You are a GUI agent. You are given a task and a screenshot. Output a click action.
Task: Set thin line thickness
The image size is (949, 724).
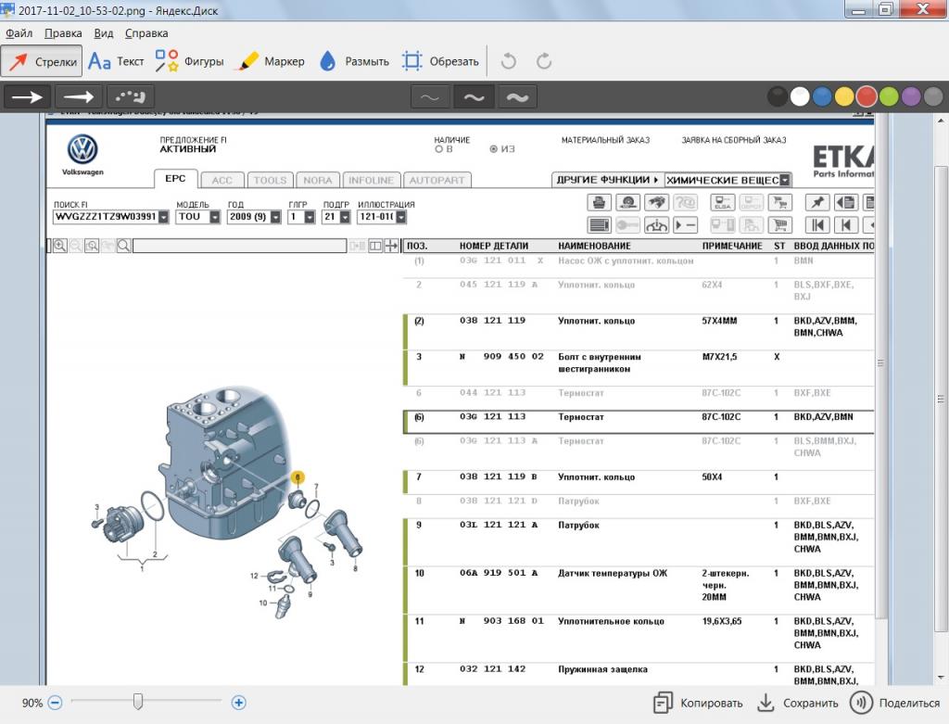[430, 97]
